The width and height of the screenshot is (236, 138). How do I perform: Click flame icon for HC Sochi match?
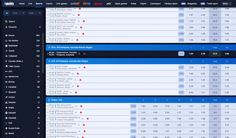pyautogui.click(x=85, y=131)
